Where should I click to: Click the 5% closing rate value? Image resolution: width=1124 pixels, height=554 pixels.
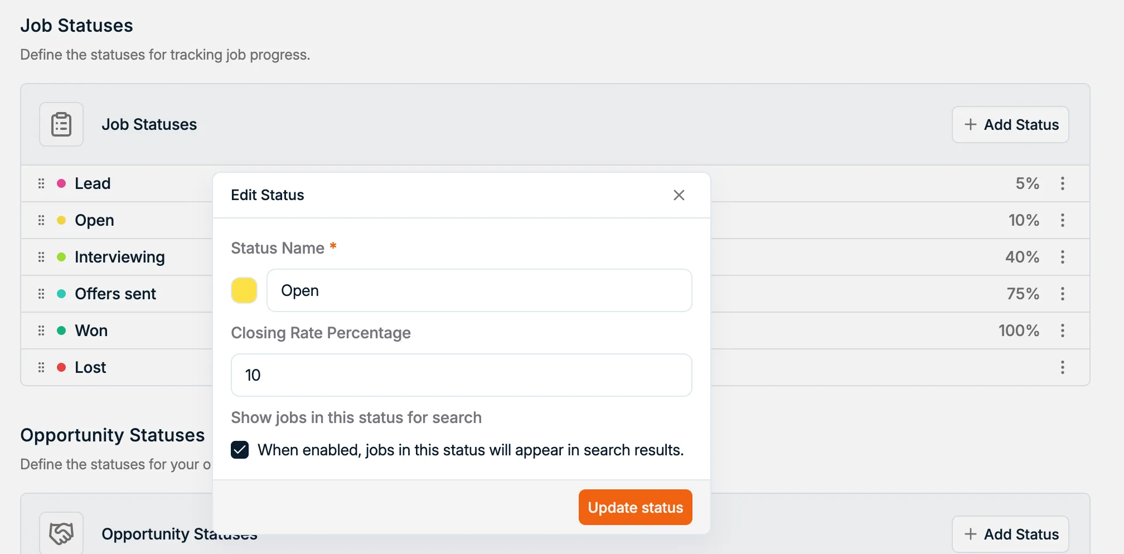(1027, 183)
